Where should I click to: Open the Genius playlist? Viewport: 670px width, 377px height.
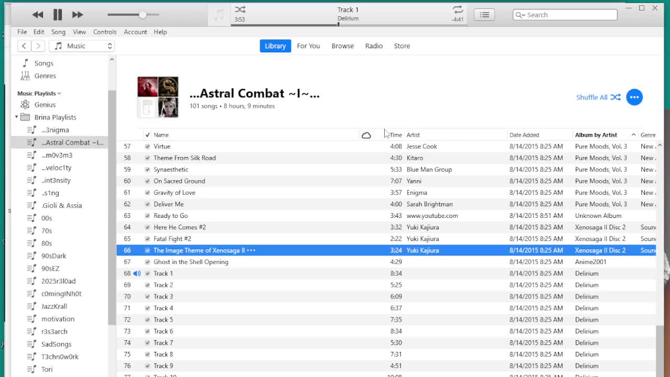[x=45, y=105]
